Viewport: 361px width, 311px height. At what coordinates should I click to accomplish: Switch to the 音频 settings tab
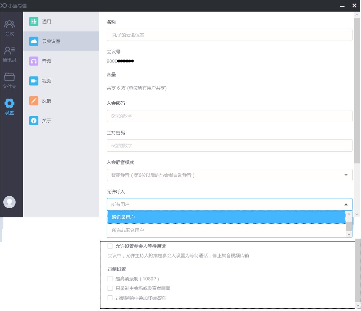[61, 61]
